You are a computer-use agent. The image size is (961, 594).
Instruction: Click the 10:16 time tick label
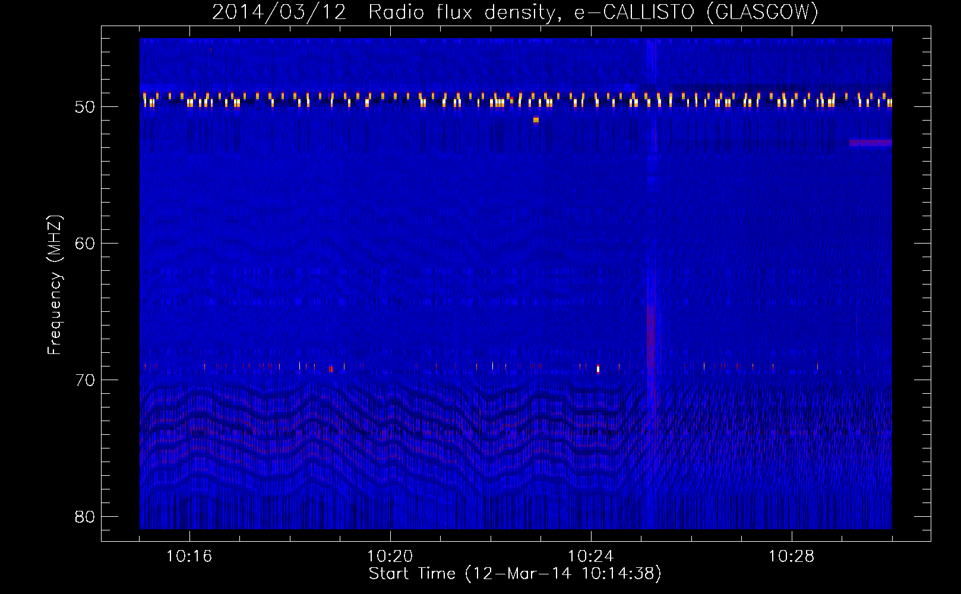pos(189,557)
